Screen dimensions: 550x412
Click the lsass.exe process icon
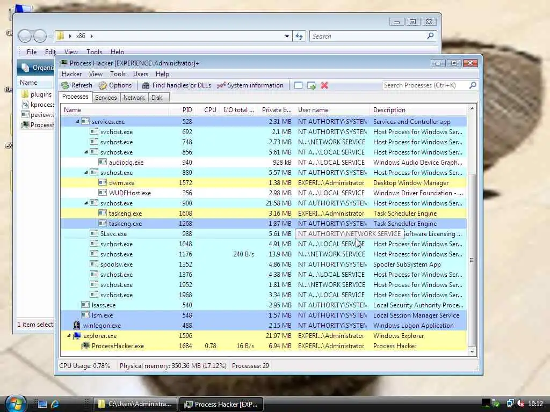(x=85, y=305)
